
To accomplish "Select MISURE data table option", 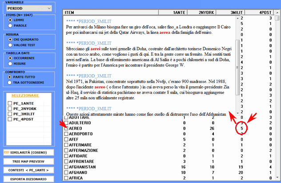I will 10,64.
